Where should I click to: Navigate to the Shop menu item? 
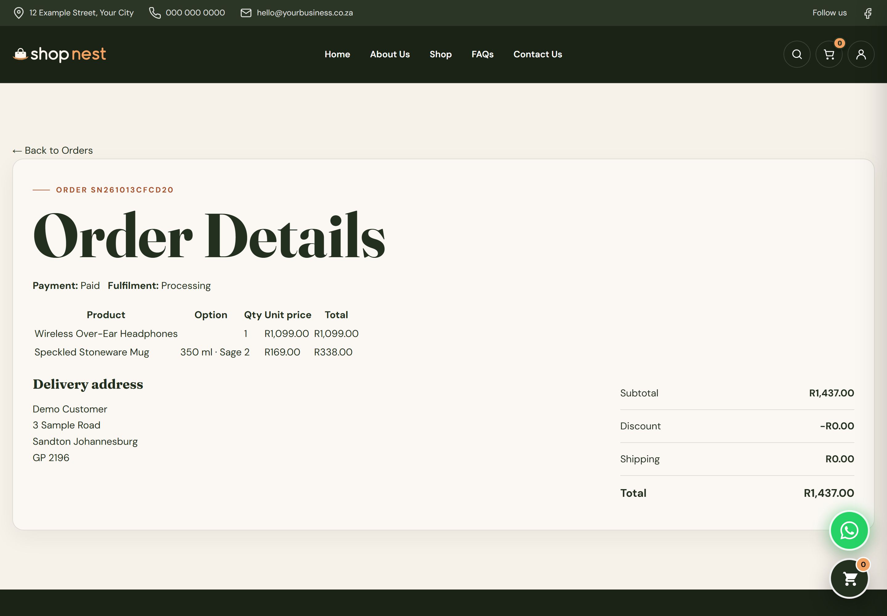(x=440, y=55)
